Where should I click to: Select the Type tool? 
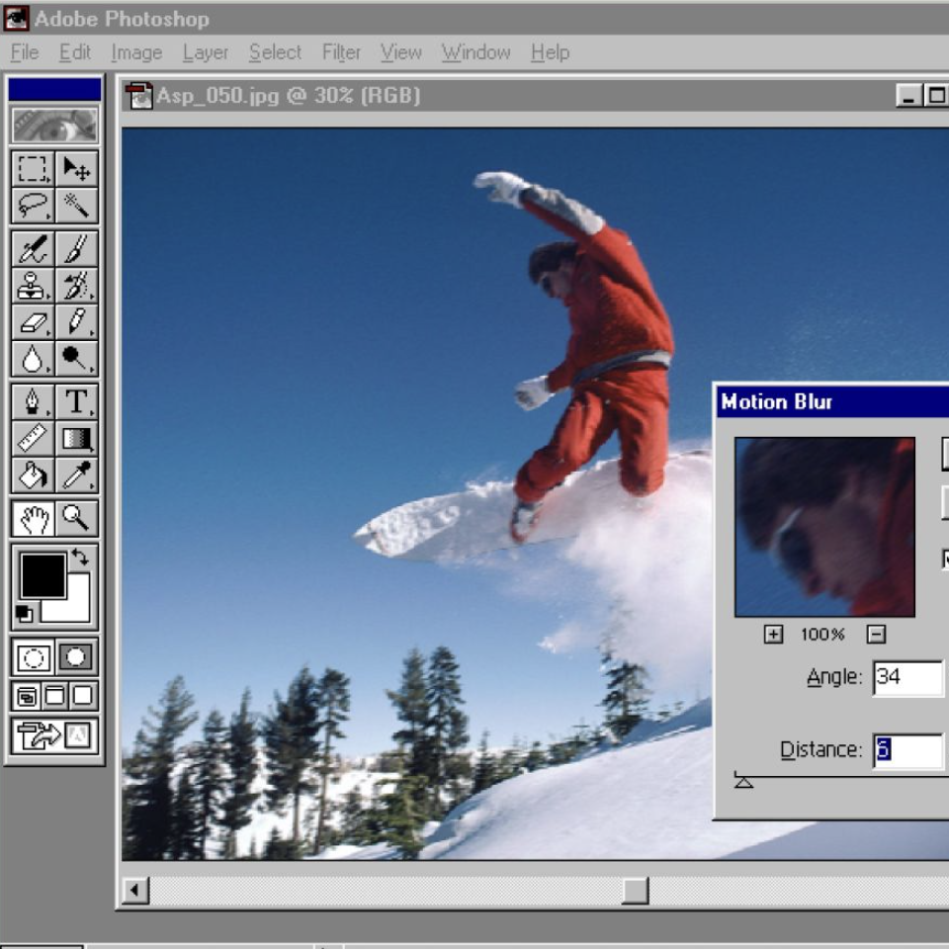coord(76,402)
